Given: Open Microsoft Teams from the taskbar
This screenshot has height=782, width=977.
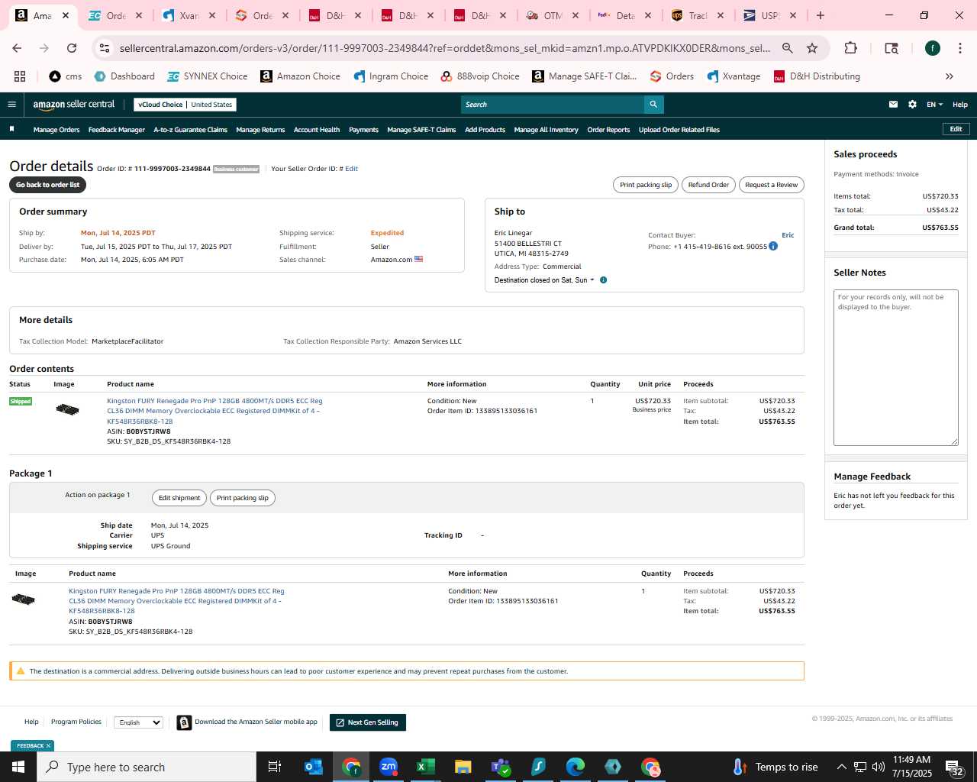Looking at the screenshot, I should (501, 767).
